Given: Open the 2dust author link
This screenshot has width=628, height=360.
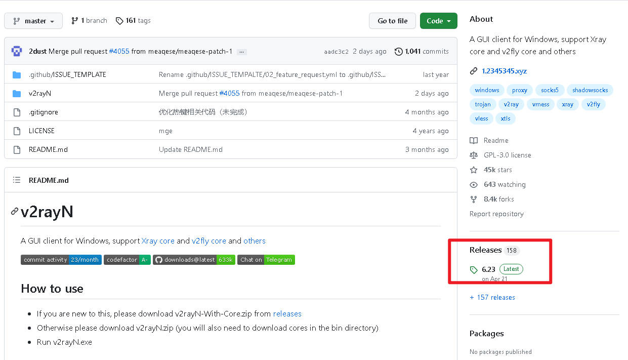Looking at the screenshot, I should tap(37, 51).
